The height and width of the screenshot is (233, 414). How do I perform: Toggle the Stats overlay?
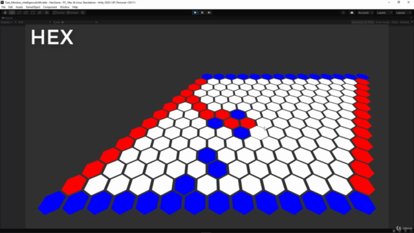[395, 22]
